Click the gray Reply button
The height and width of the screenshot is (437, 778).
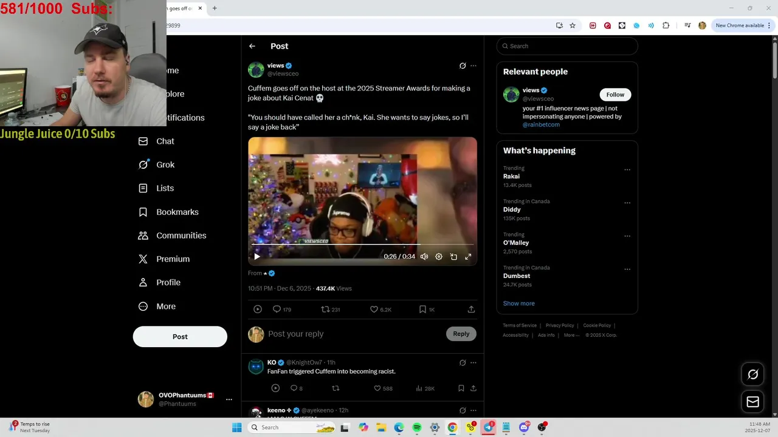461,334
